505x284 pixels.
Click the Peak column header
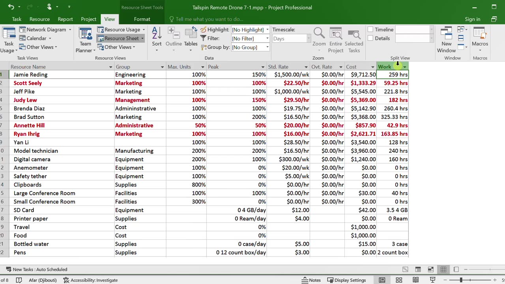pos(236,67)
